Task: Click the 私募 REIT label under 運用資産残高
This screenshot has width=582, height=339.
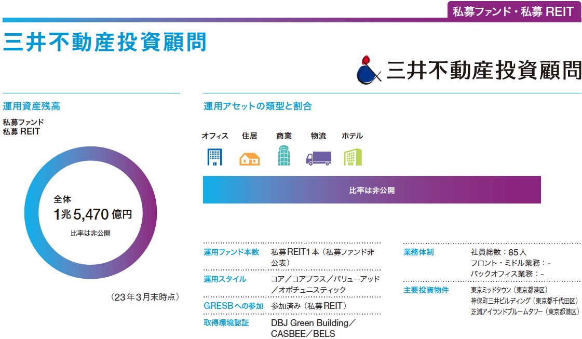Action: [21, 131]
